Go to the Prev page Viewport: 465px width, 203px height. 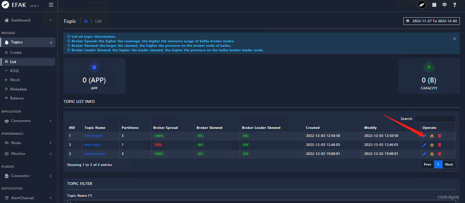pyautogui.click(x=428, y=165)
